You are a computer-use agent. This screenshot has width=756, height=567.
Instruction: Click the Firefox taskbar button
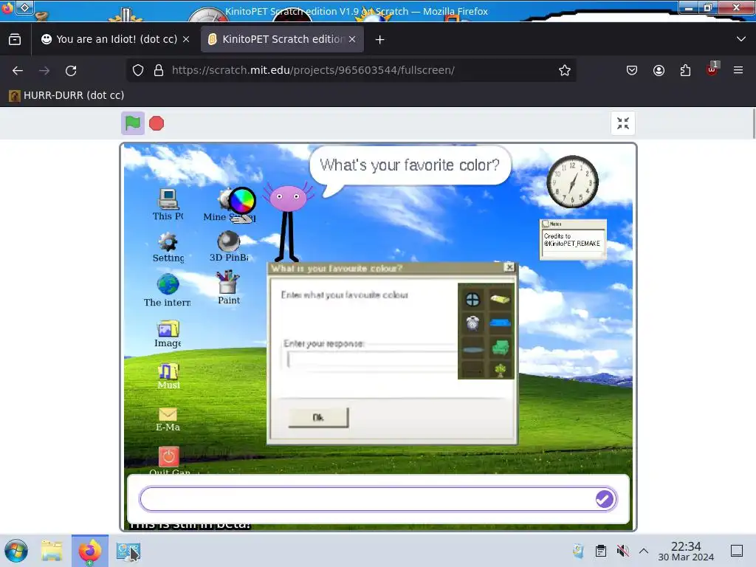[89, 551]
